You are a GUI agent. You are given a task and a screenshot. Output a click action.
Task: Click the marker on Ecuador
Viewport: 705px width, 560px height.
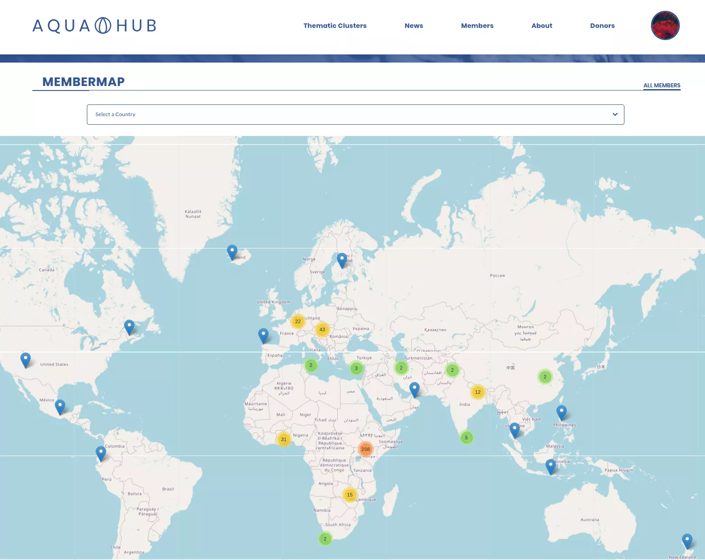(x=101, y=451)
